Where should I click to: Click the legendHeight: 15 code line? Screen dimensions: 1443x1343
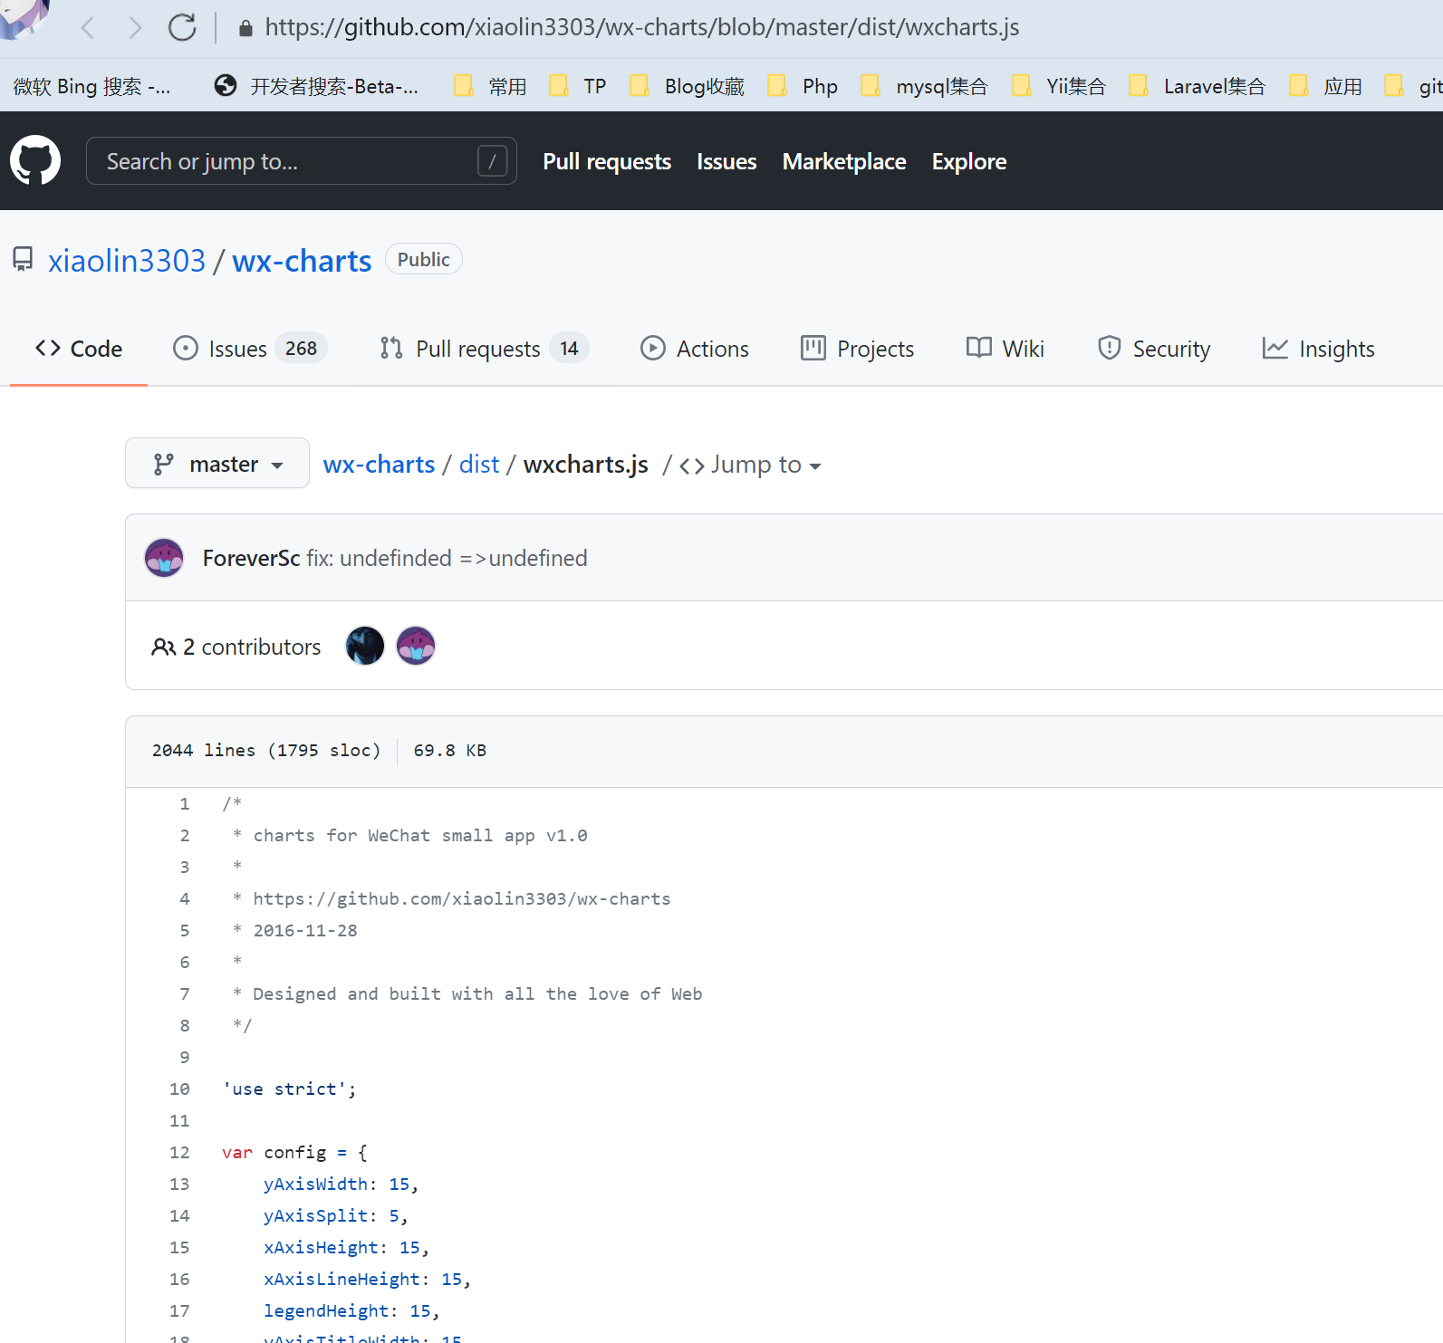click(351, 1311)
